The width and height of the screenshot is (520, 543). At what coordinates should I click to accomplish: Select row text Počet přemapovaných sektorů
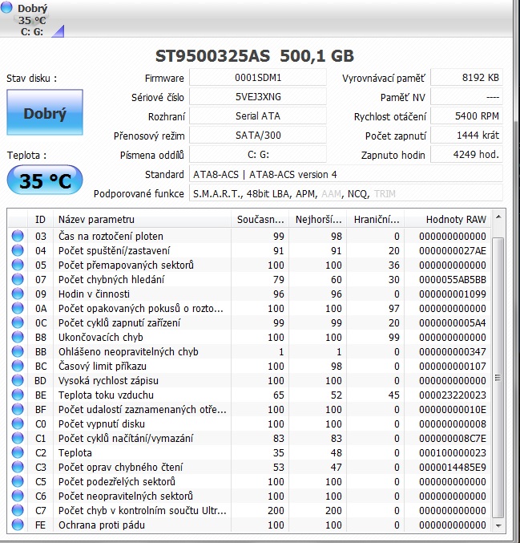click(x=126, y=265)
